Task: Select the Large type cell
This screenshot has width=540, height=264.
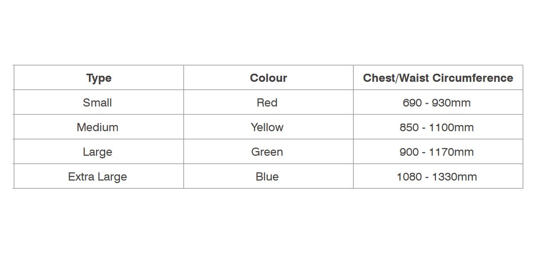Action: click(99, 152)
